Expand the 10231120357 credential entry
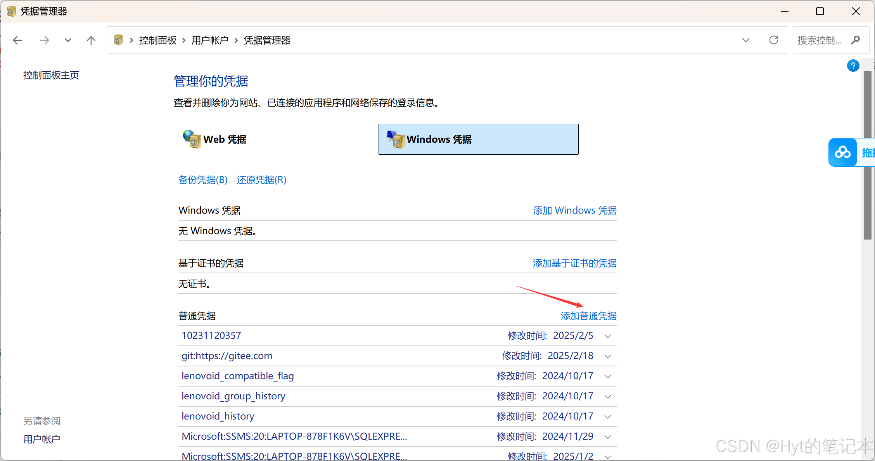This screenshot has height=461, width=875. click(608, 336)
